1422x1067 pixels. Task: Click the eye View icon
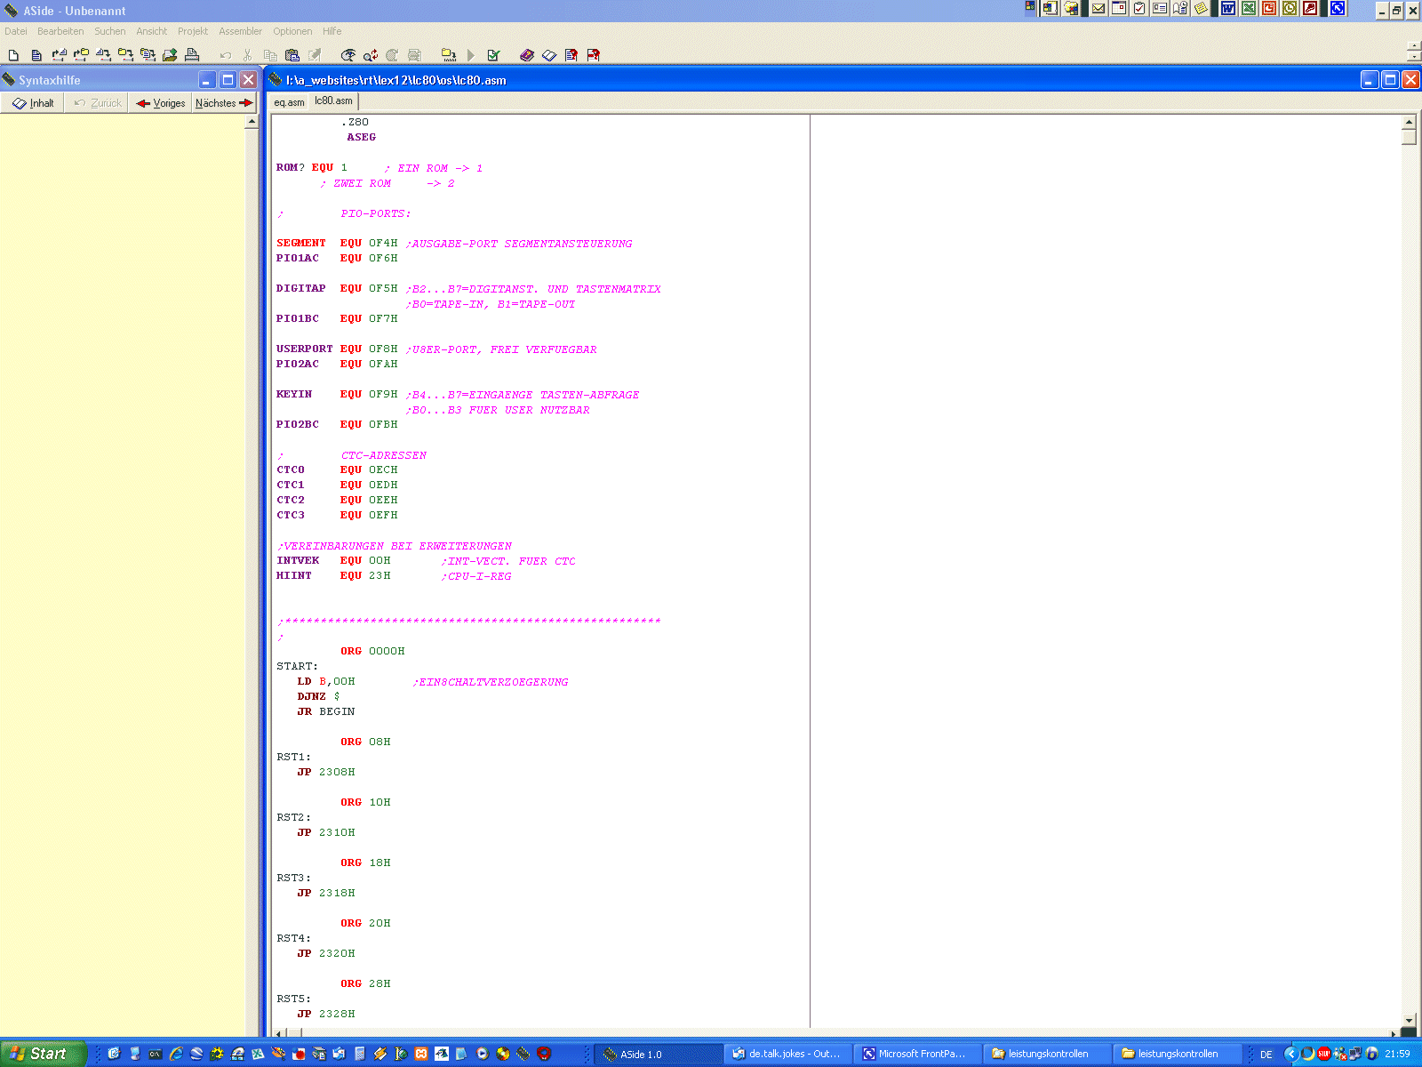pos(348,55)
